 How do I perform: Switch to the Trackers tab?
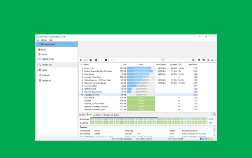tap(106, 115)
